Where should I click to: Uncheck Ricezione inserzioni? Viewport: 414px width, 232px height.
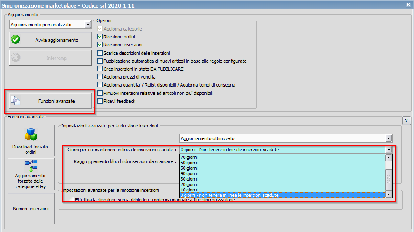[x=100, y=44]
